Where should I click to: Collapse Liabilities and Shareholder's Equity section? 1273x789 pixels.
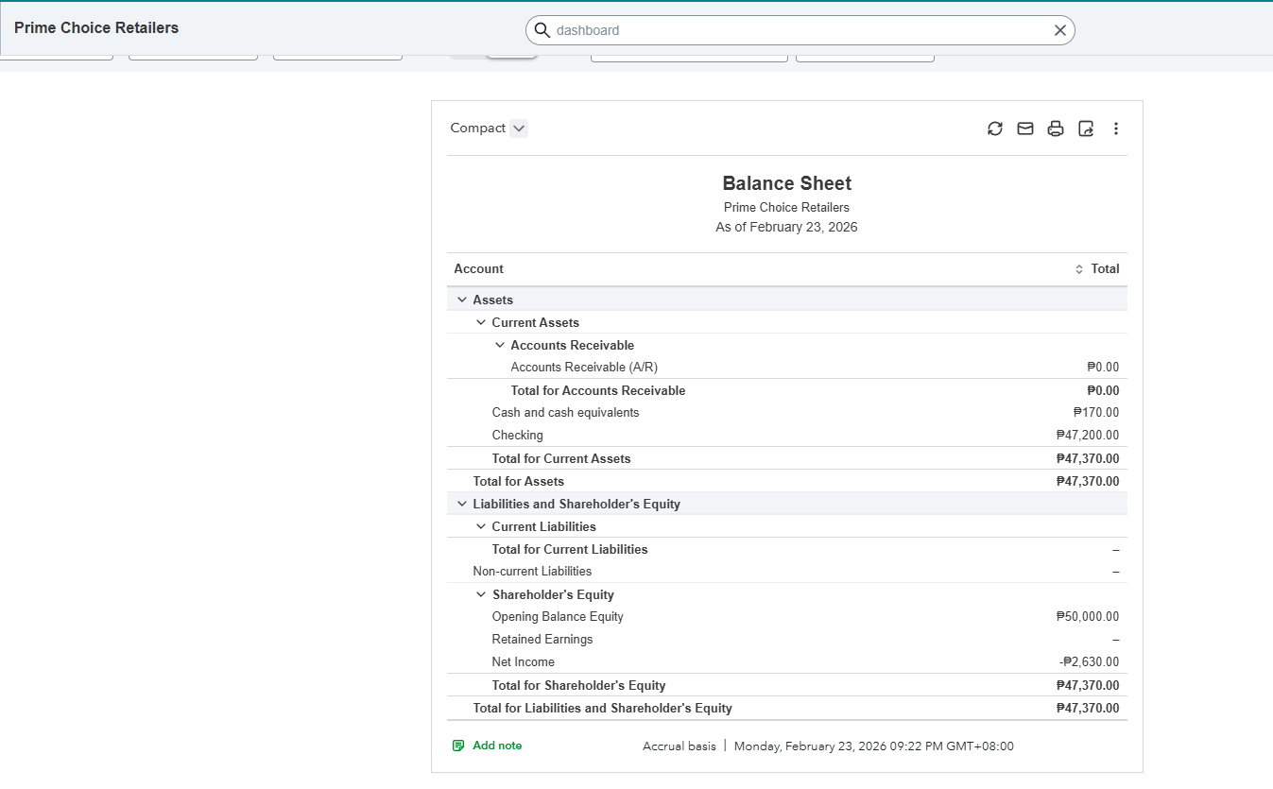(462, 504)
